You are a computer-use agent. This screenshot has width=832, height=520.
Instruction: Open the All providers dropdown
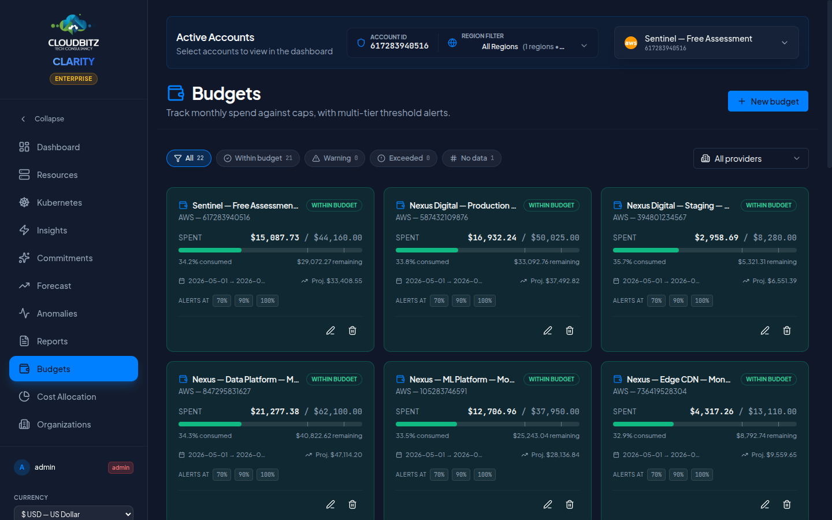coord(751,158)
